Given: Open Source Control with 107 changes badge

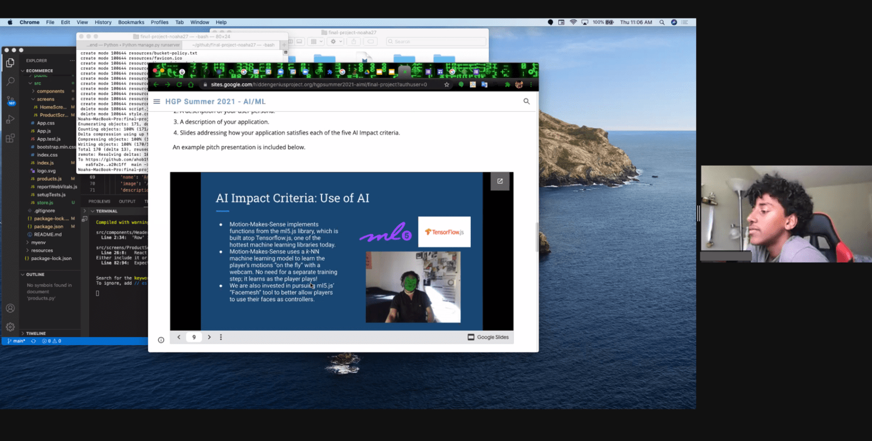Looking at the screenshot, I should point(10,101).
